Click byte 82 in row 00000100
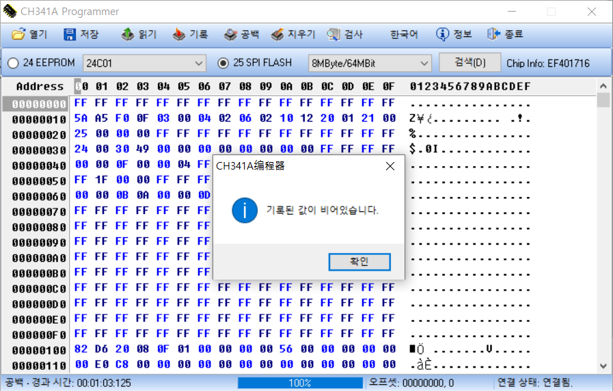 [81, 349]
